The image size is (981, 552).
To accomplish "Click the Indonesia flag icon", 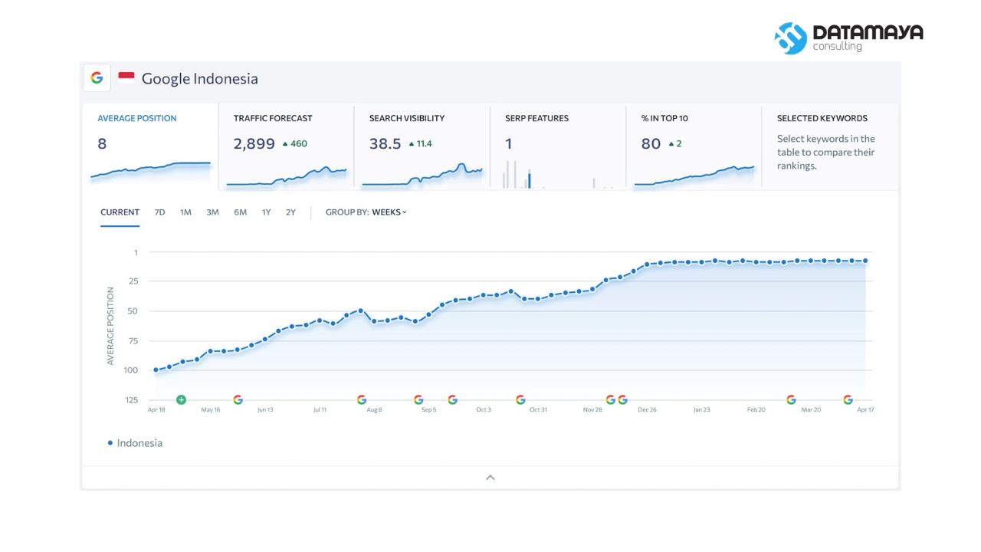I will 126,77.
